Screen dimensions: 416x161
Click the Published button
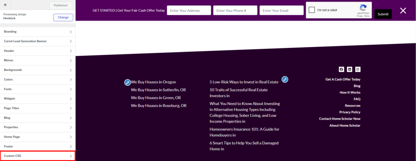(61, 5)
